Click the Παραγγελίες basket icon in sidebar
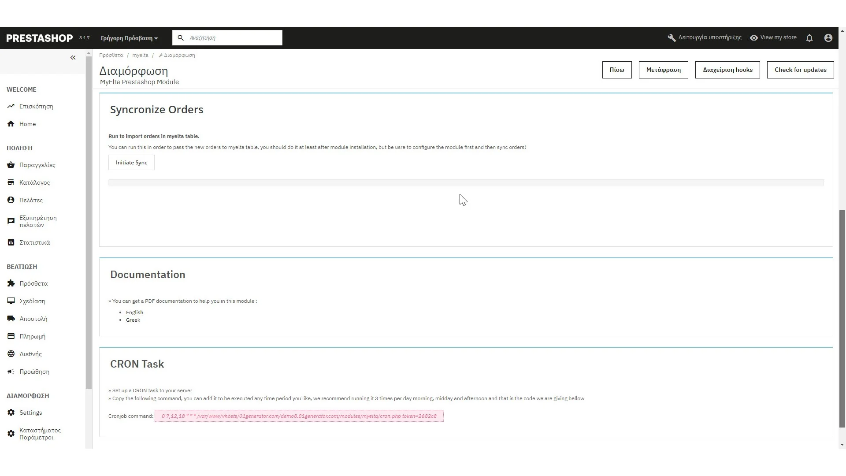This screenshot has width=846, height=476. click(11, 165)
